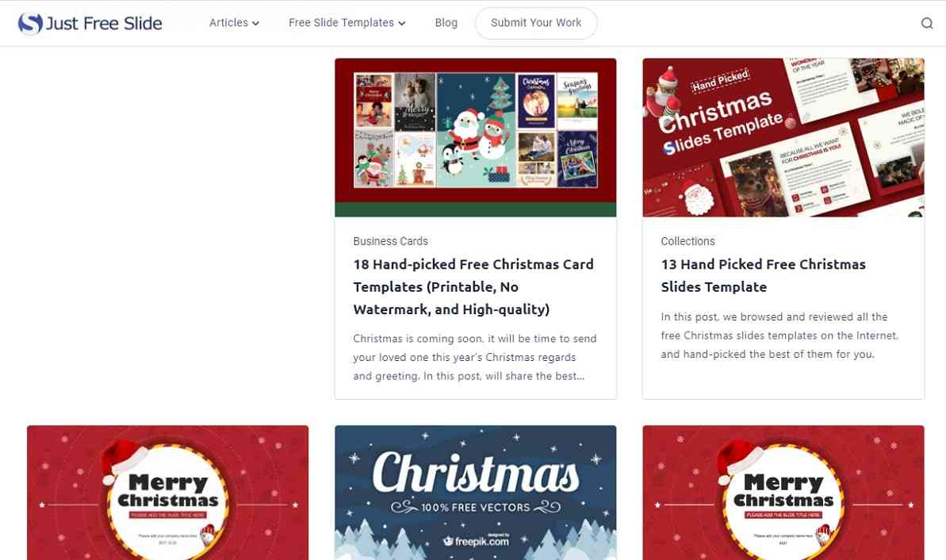This screenshot has height=560, width=946.
Task: Click the Christmas slides post excerpt text
Action: pos(779,336)
